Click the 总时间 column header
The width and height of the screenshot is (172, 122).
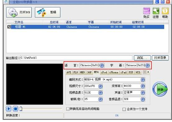54,22
